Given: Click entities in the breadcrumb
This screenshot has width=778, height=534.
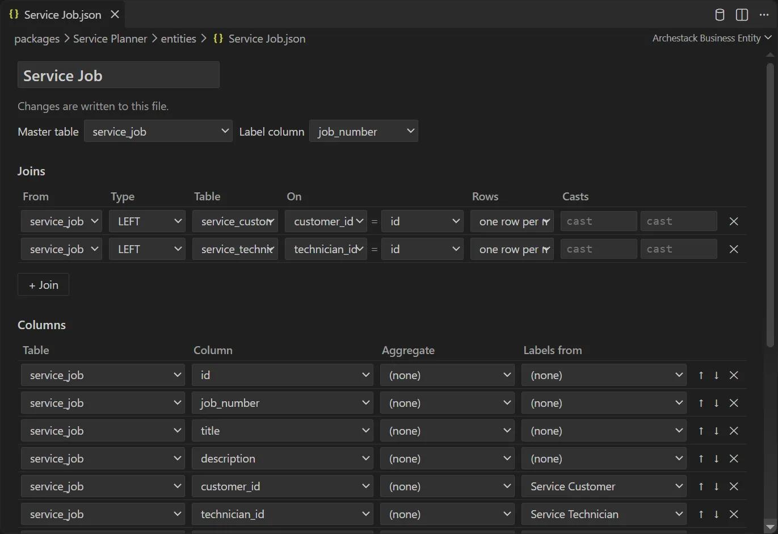Looking at the screenshot, I should pos(178,39).
